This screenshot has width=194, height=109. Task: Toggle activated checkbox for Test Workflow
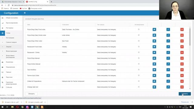[139, 70]
